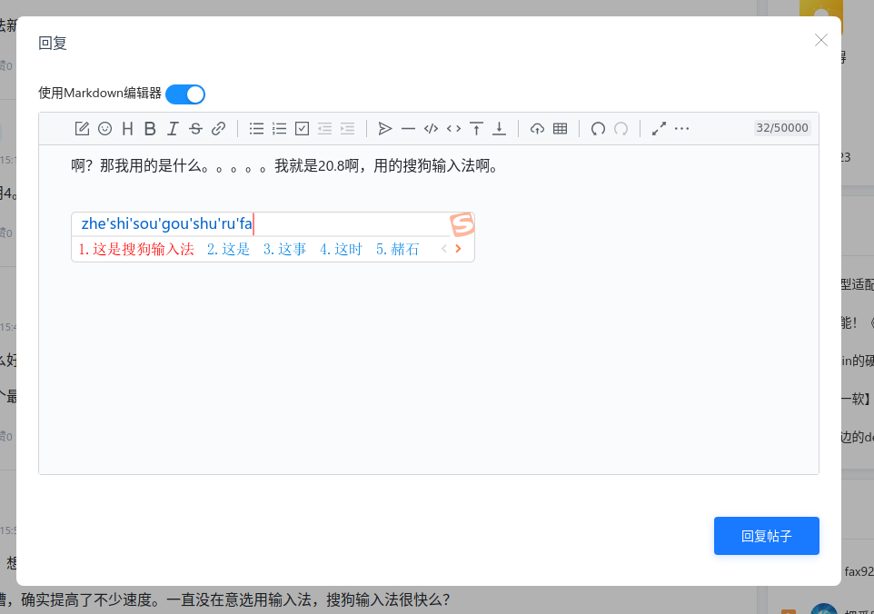Undo the last edit
This screenshot has height=614, width=874.
coord(598,129)
